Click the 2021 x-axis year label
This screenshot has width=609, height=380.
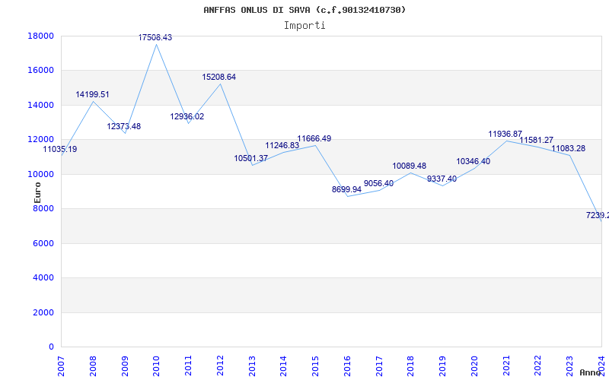point(506,366)
